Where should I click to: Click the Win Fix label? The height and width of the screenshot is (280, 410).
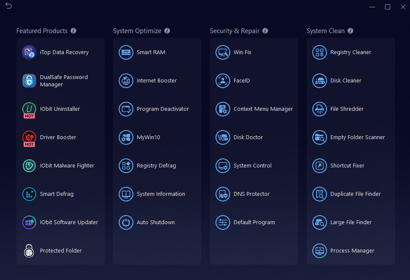point(242,52)
